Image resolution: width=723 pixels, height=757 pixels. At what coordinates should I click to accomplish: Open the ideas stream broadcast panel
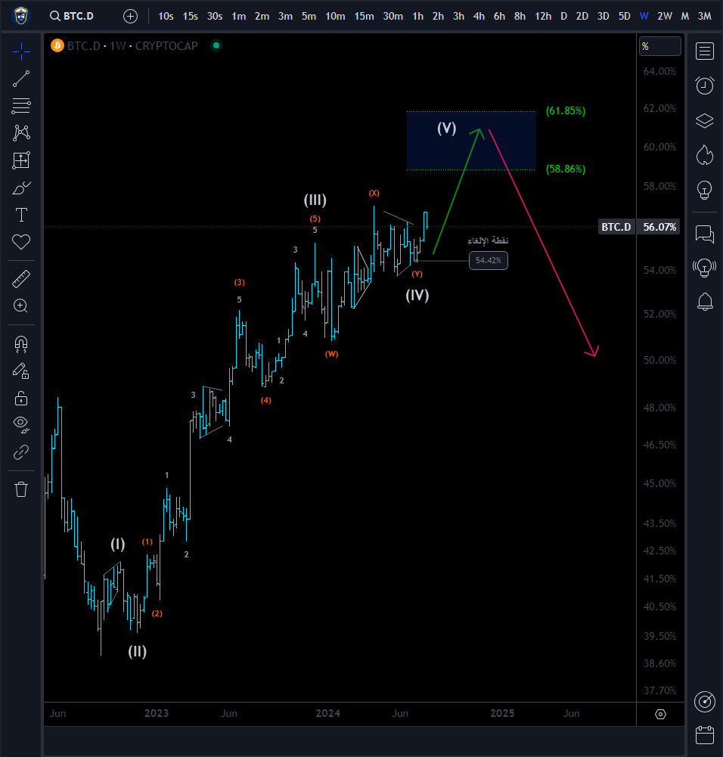[x=705, y=268]
